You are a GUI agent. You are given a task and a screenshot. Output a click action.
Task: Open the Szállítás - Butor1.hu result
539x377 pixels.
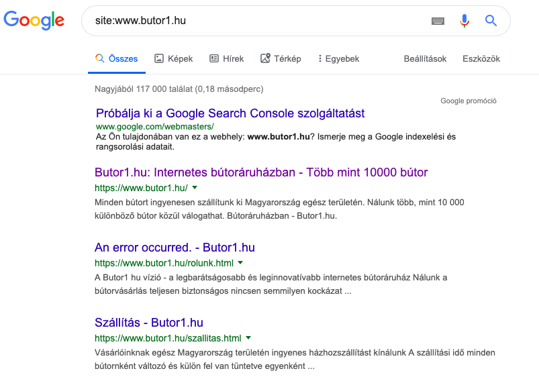click(x=149, y=323)
